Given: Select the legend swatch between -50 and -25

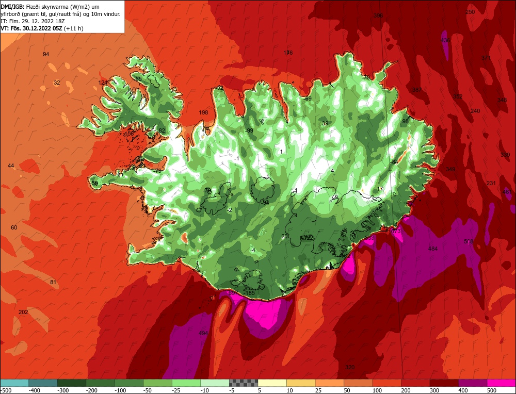Looking at the screenshot, I should 157,383.
